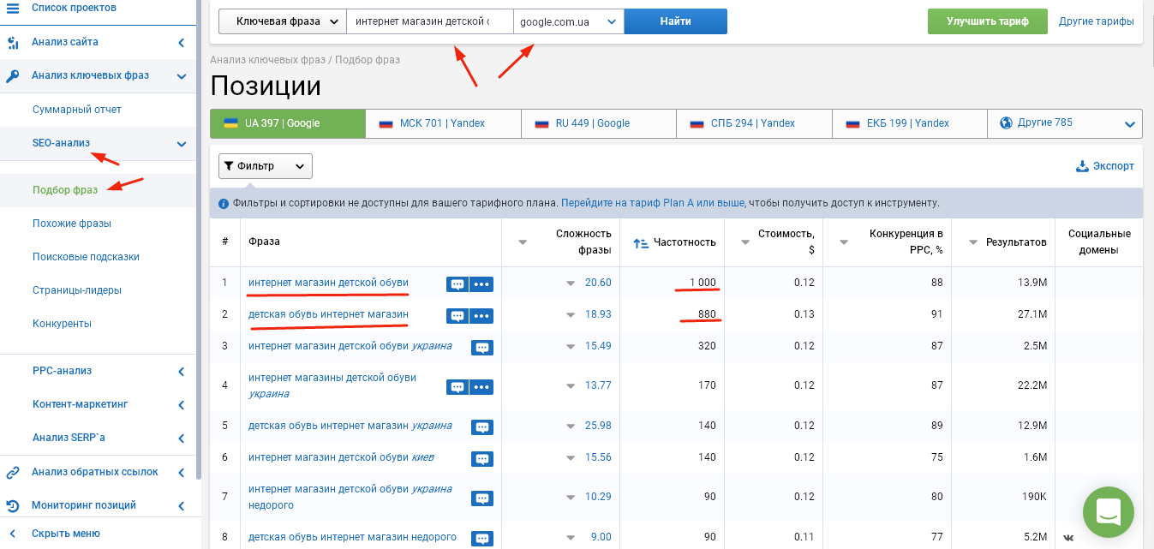
Task: Click the Найти search button
Action: tap(676, 21)
